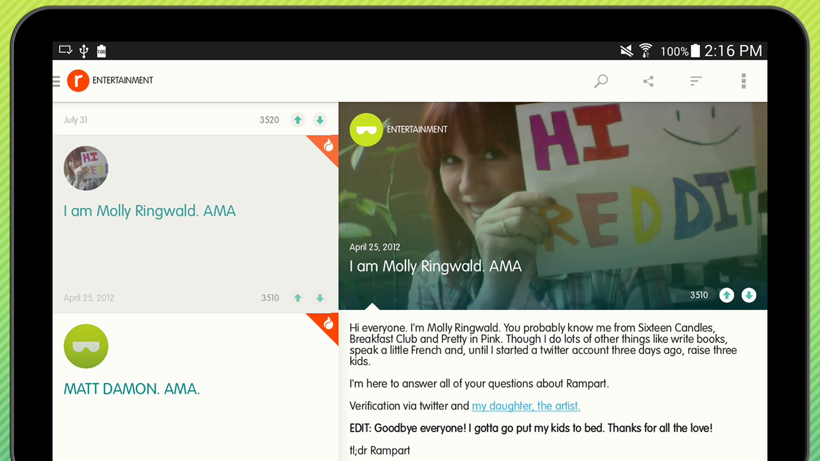This screenshot has width=820, height=461.
Task: Open the 'my daughter, the artist' link
Action: tap(525, 406)
